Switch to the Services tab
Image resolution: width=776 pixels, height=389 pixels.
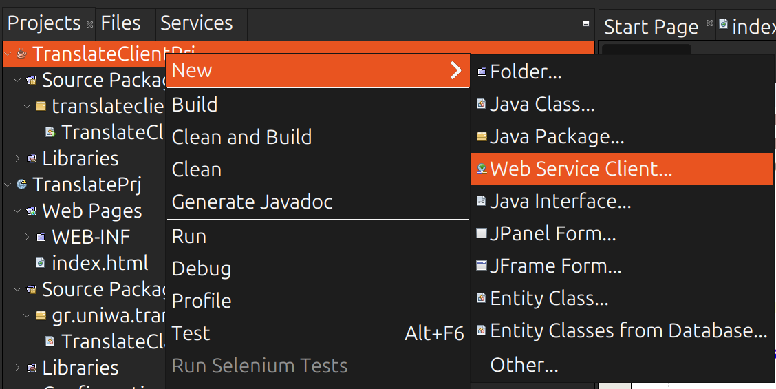pos(197,23)
